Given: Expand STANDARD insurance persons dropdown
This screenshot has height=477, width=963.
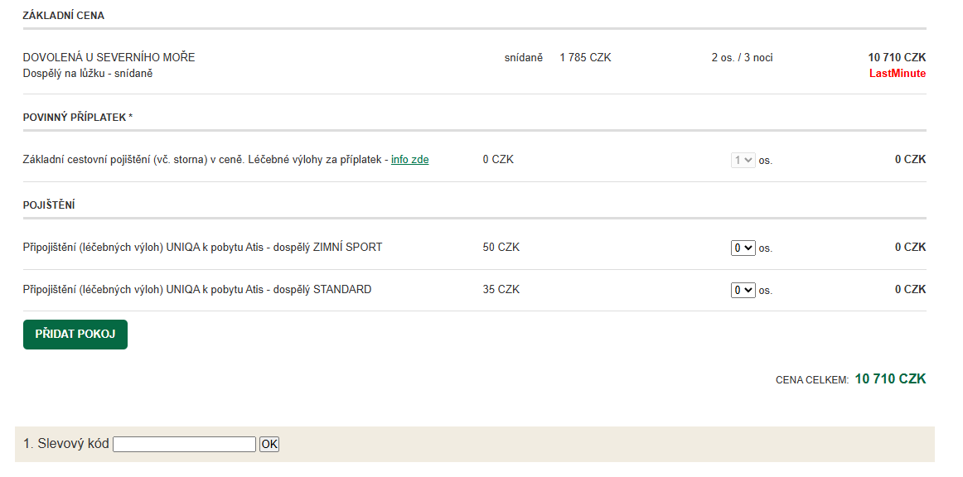Looking at the screenshot, I should pyautogui.click(x=743, y=290).
